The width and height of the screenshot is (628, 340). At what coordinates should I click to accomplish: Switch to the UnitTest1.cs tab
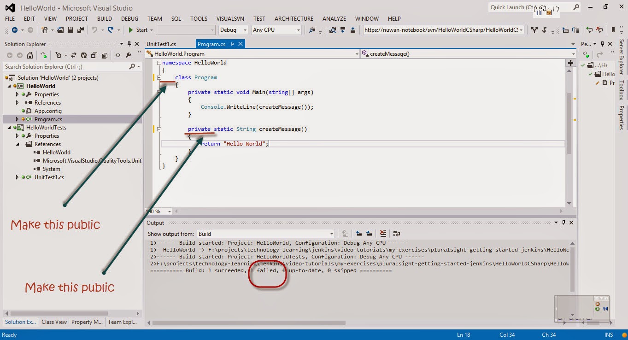[x=161, y=44]
